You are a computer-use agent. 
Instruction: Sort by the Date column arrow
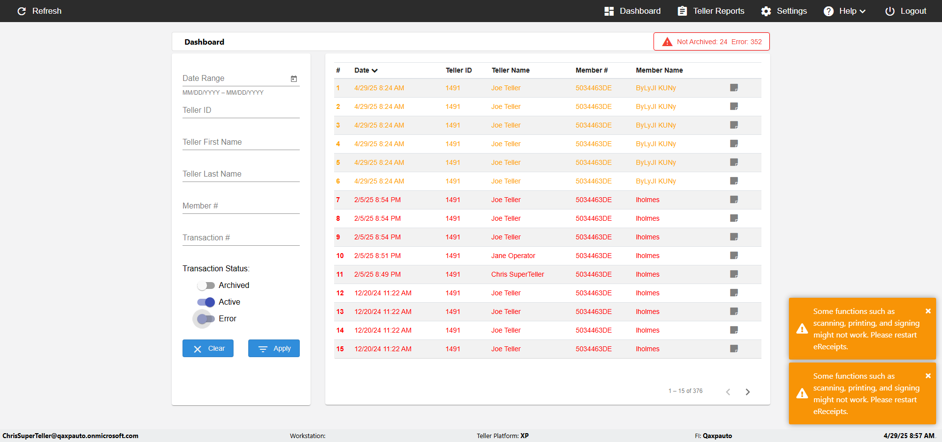pos(375,71)
